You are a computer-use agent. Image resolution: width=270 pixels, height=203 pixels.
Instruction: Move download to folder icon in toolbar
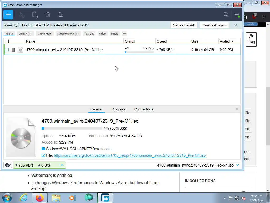61,15
